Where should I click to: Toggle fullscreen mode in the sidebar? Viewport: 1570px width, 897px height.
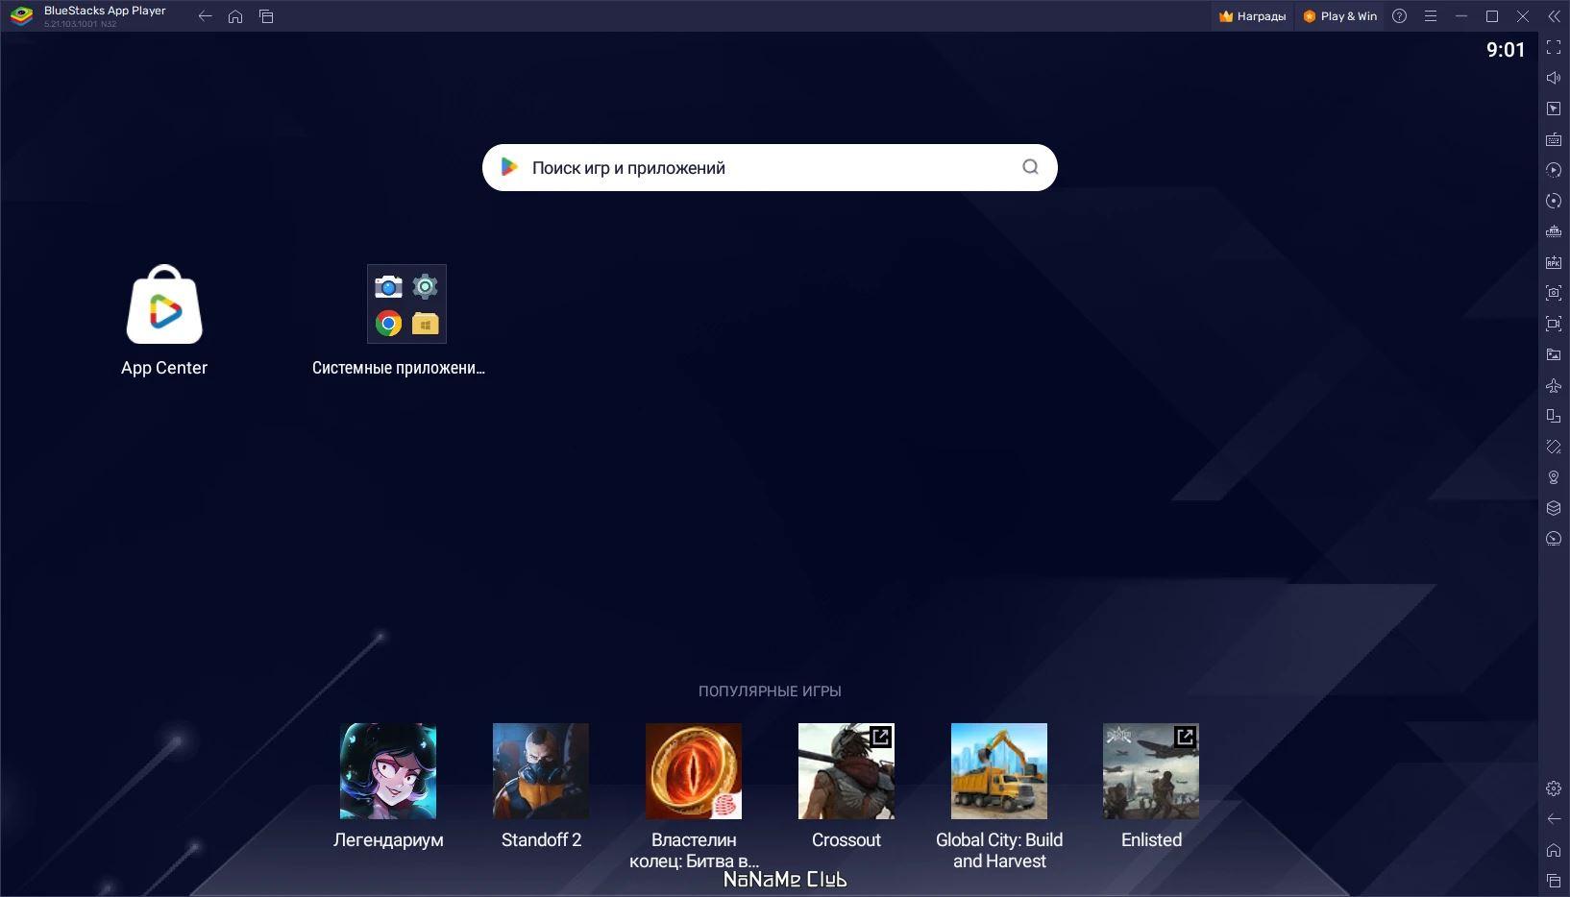click(1553, 47)
